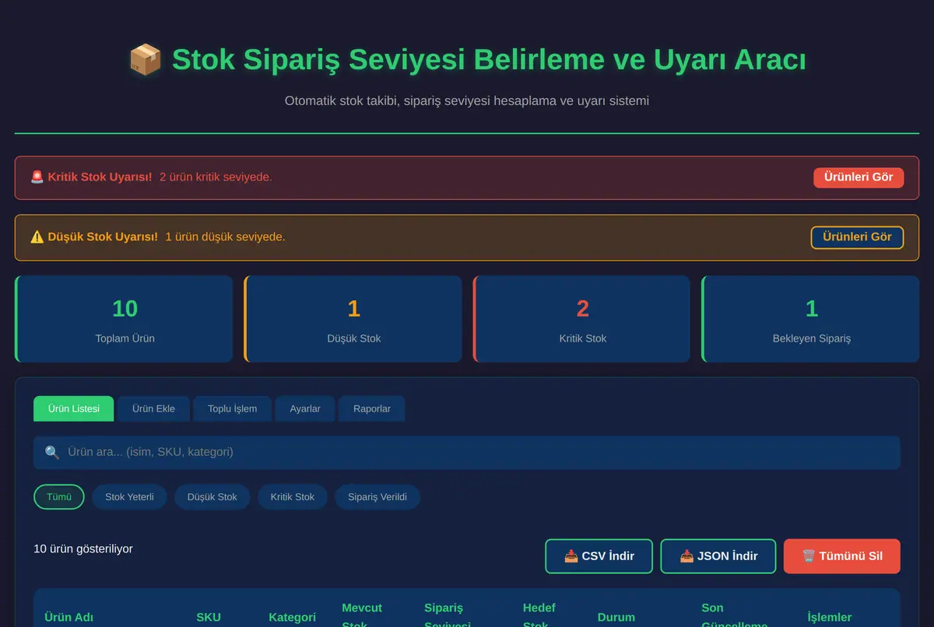Screen dimensions: 934x627
Task: Go to the Ayarlar tab
Action: click(305, 408)
